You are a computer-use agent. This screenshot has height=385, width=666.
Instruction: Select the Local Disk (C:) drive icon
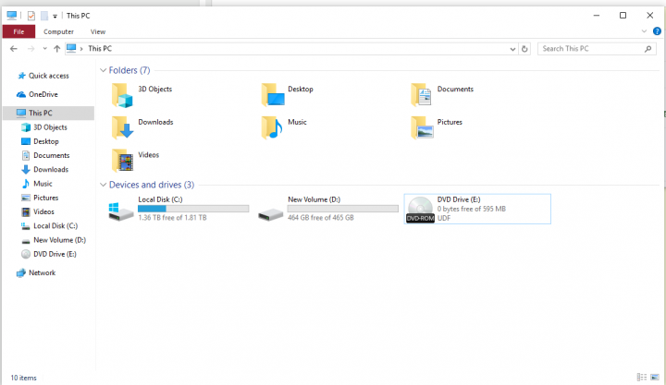120,211
